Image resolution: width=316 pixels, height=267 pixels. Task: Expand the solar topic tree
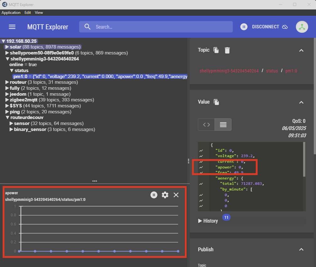click(x=7, y=47)
